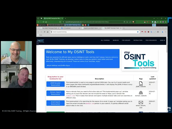Image resolution: width=172 pixels, height=129 pixels.
Task: Click back arrow in outer Brave browser
Action: pyautogui.click(x=38, y=22)
